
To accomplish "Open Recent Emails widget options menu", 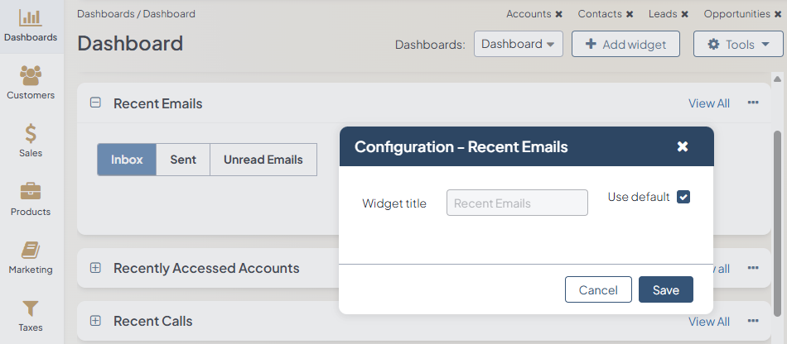I will click(753, 103).
